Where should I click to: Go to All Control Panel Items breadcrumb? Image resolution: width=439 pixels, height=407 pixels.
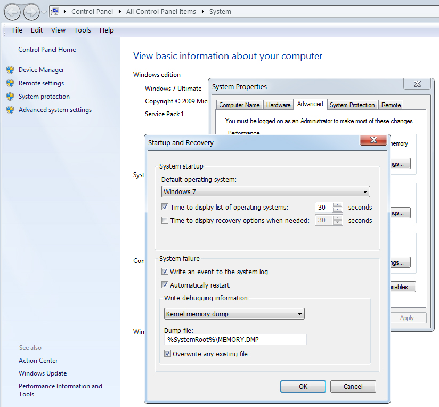[161, 12]
